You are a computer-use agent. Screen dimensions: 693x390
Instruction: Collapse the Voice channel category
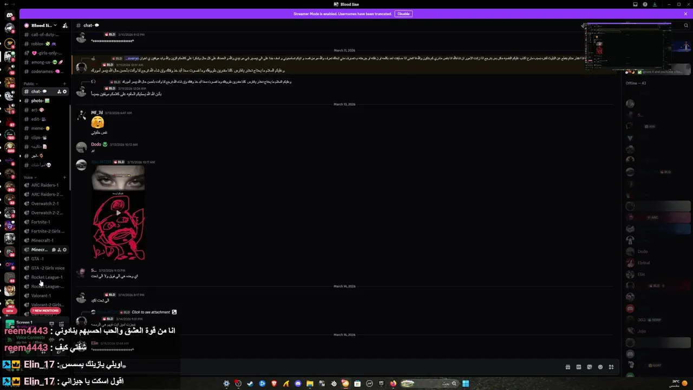[29, 177]
